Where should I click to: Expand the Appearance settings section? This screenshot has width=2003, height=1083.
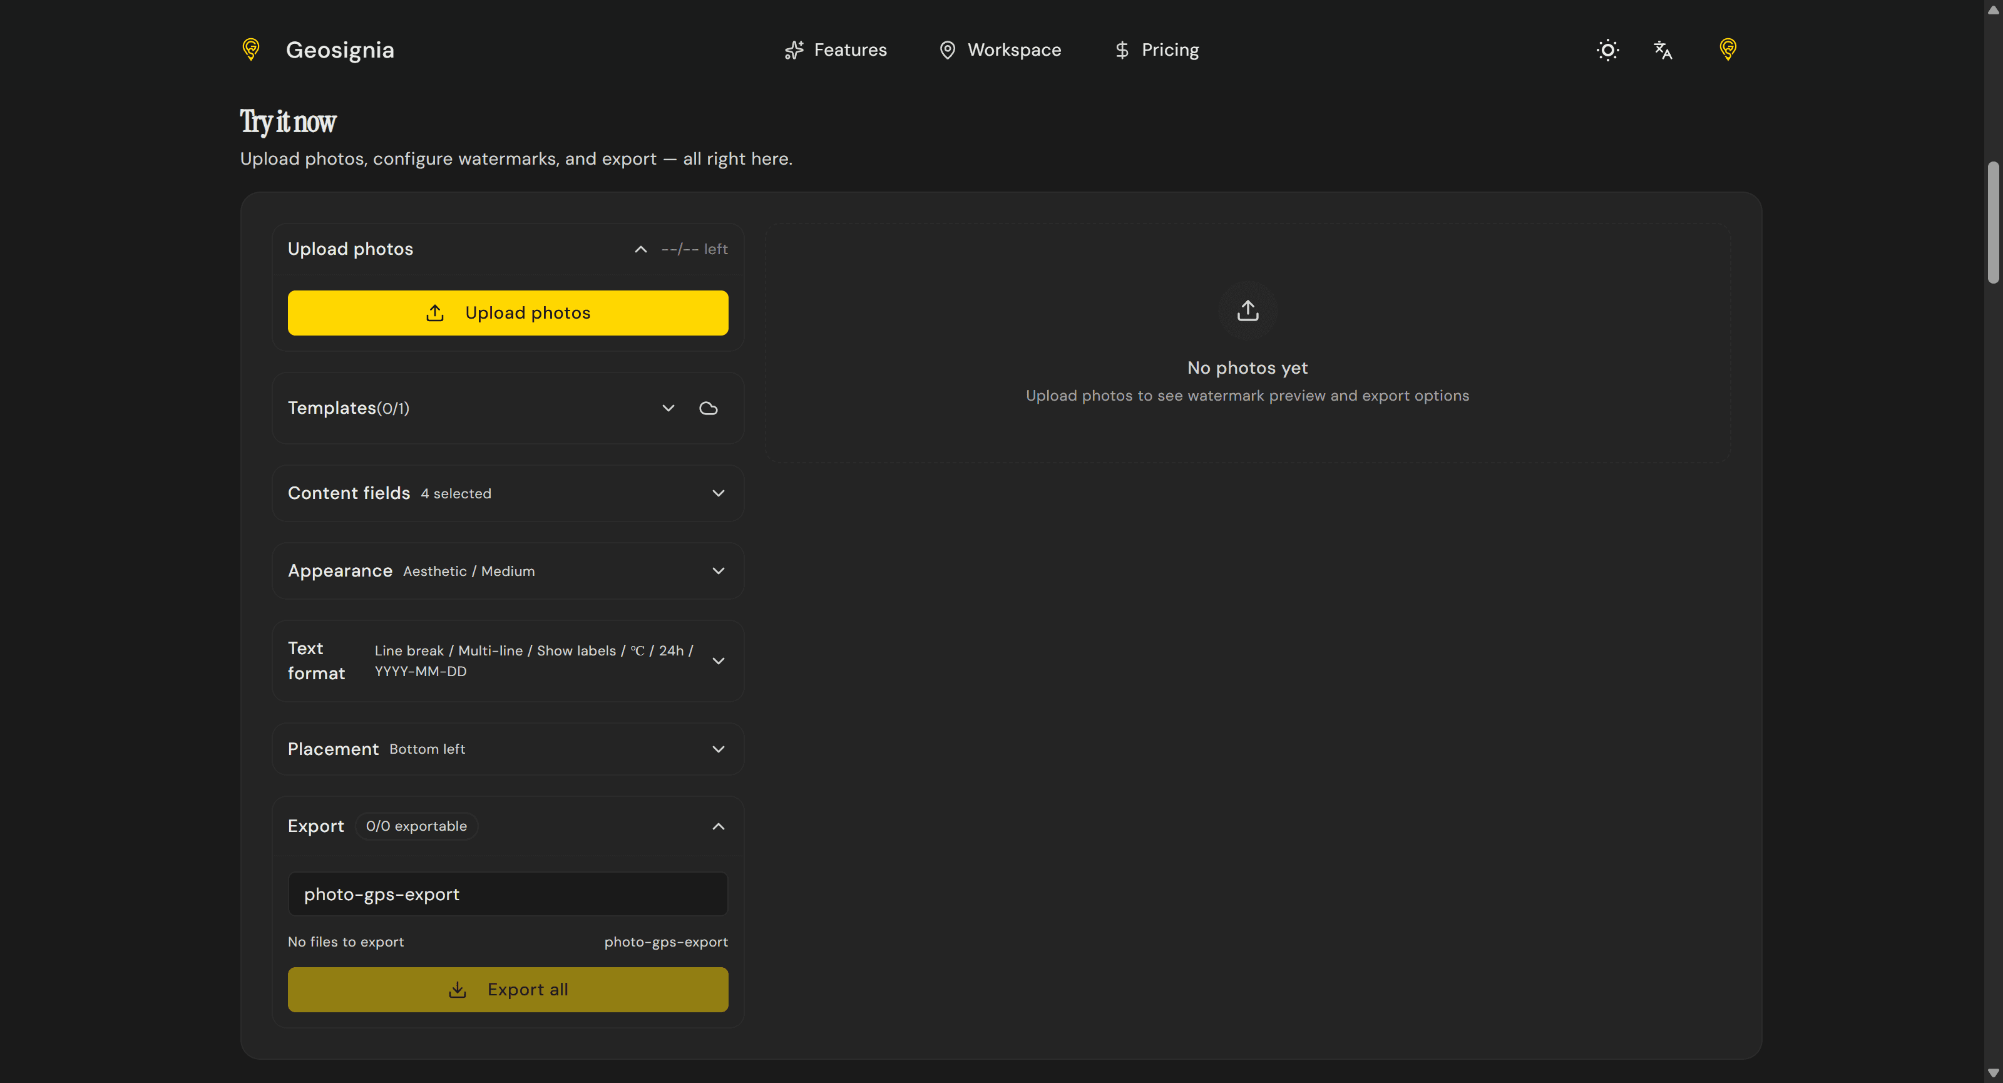(x=718, y=571)
